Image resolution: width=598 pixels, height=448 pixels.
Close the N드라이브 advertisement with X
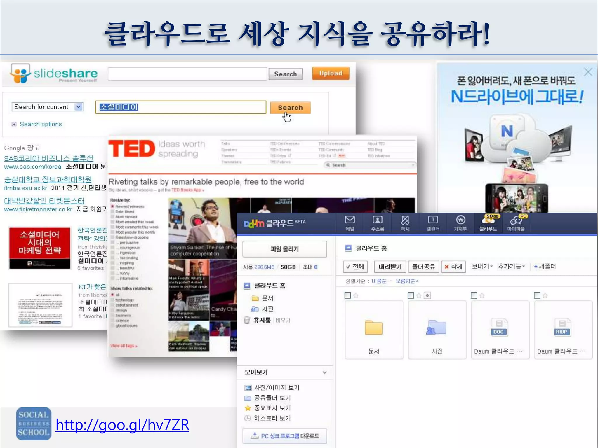(588, 72)
